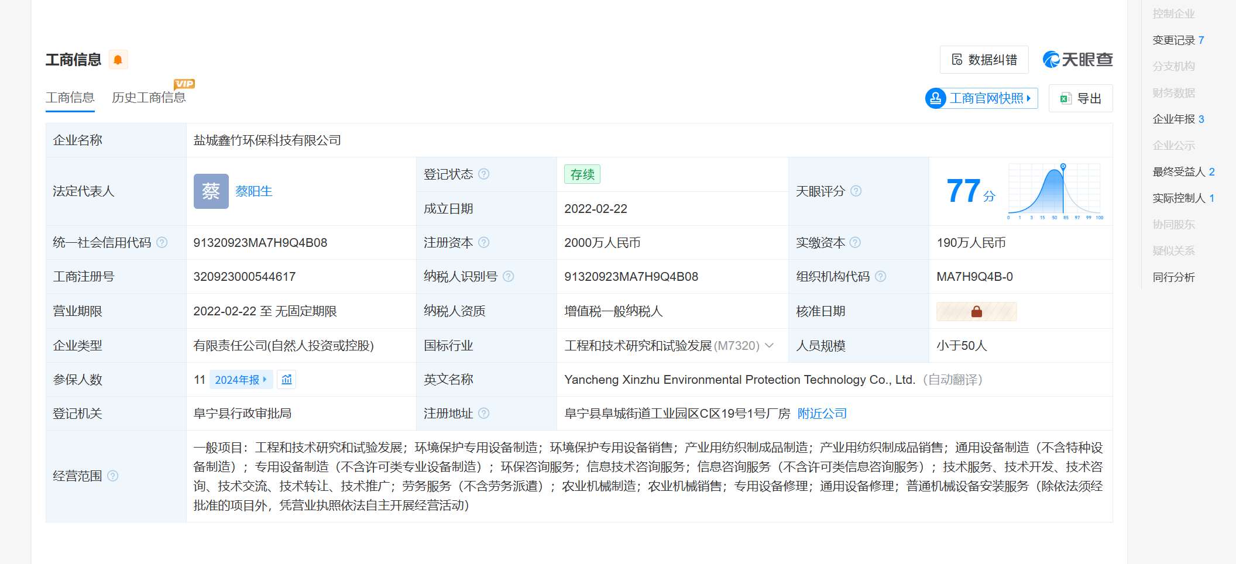Screen dimensions: 1236x564
Task: Click the English name Yancheng Xinzhu text
Action: pyautogui.click(x=740, y=380)
